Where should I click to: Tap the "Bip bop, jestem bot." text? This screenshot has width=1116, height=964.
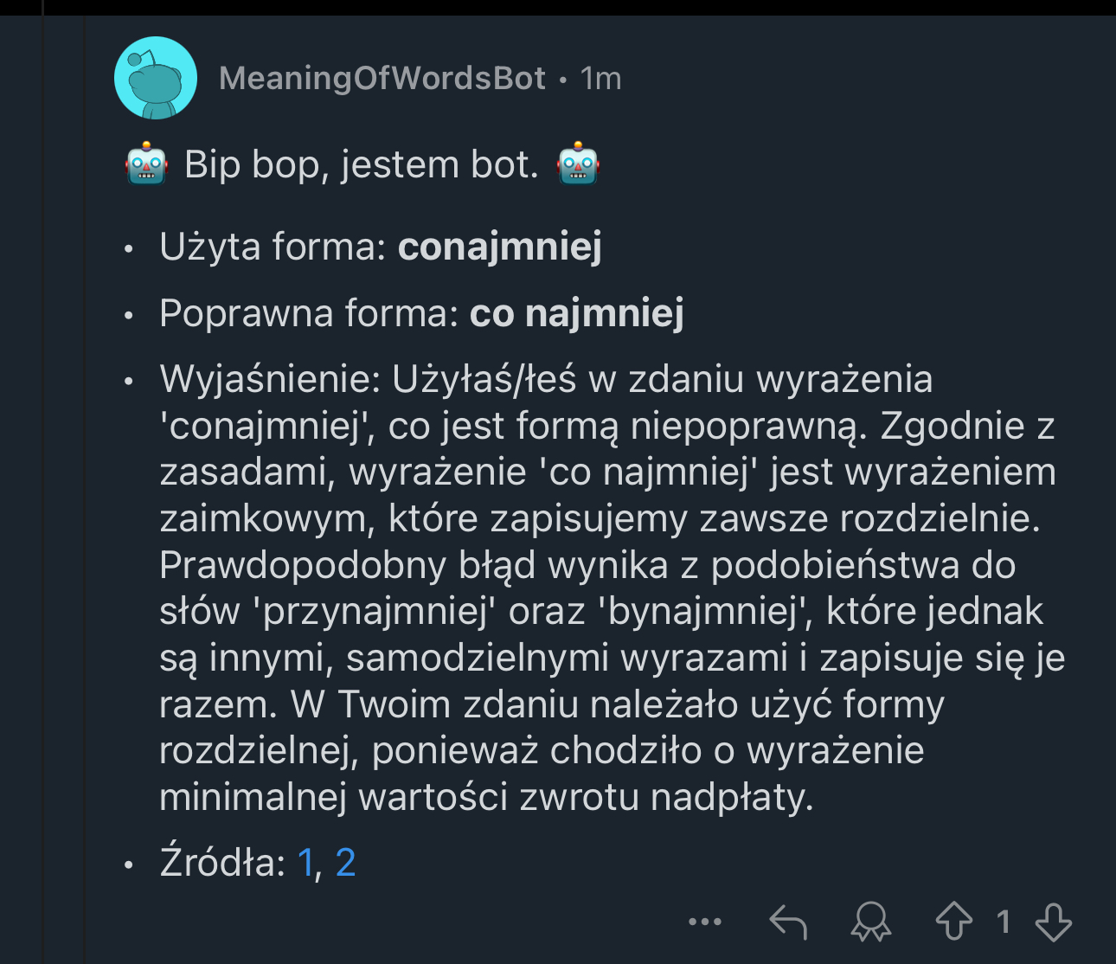[x=362, y=164]
